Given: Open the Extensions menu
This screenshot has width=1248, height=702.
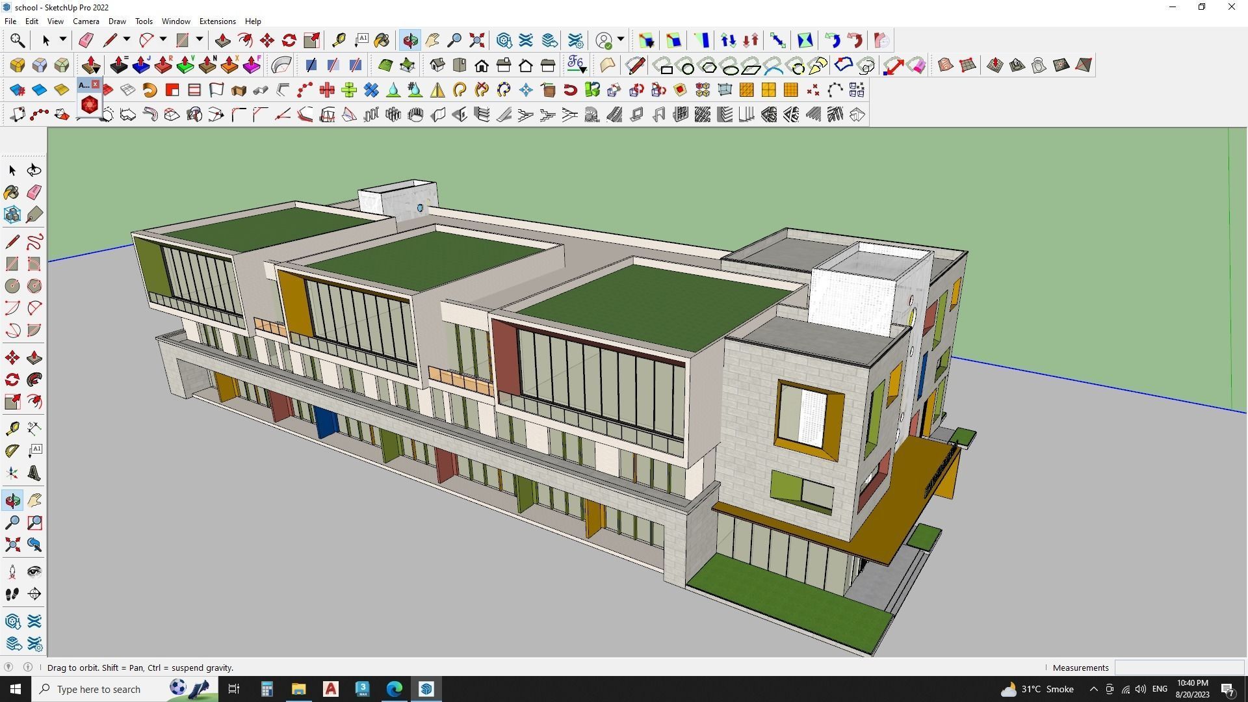Looking at the screenshot, I should (217, 21).
